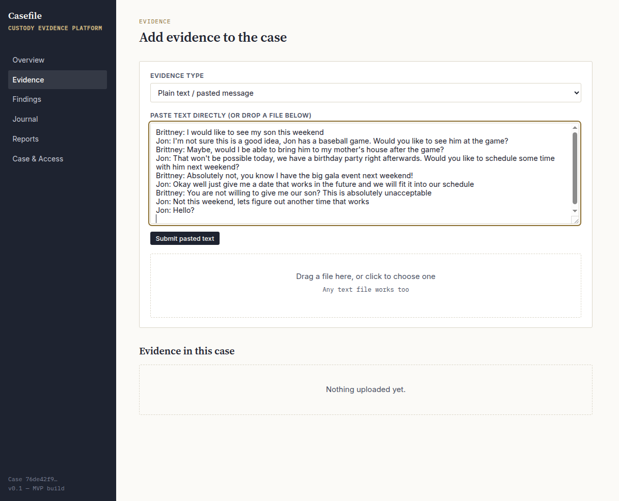Click the textarea scrollbar up arrow
The image size is (619, 501).
[575, 128]
